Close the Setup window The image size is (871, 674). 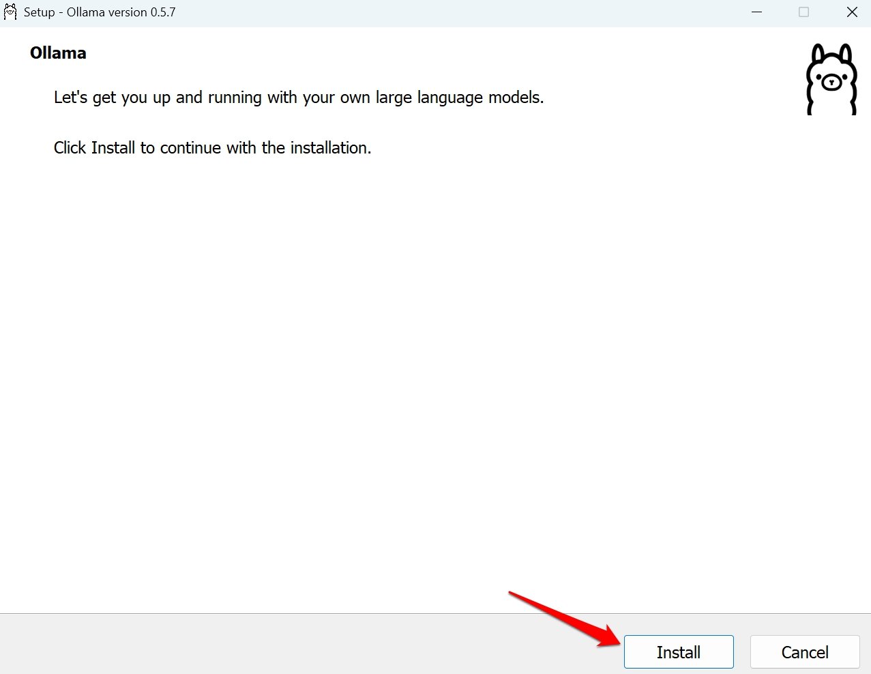click(x=852, y=12)
